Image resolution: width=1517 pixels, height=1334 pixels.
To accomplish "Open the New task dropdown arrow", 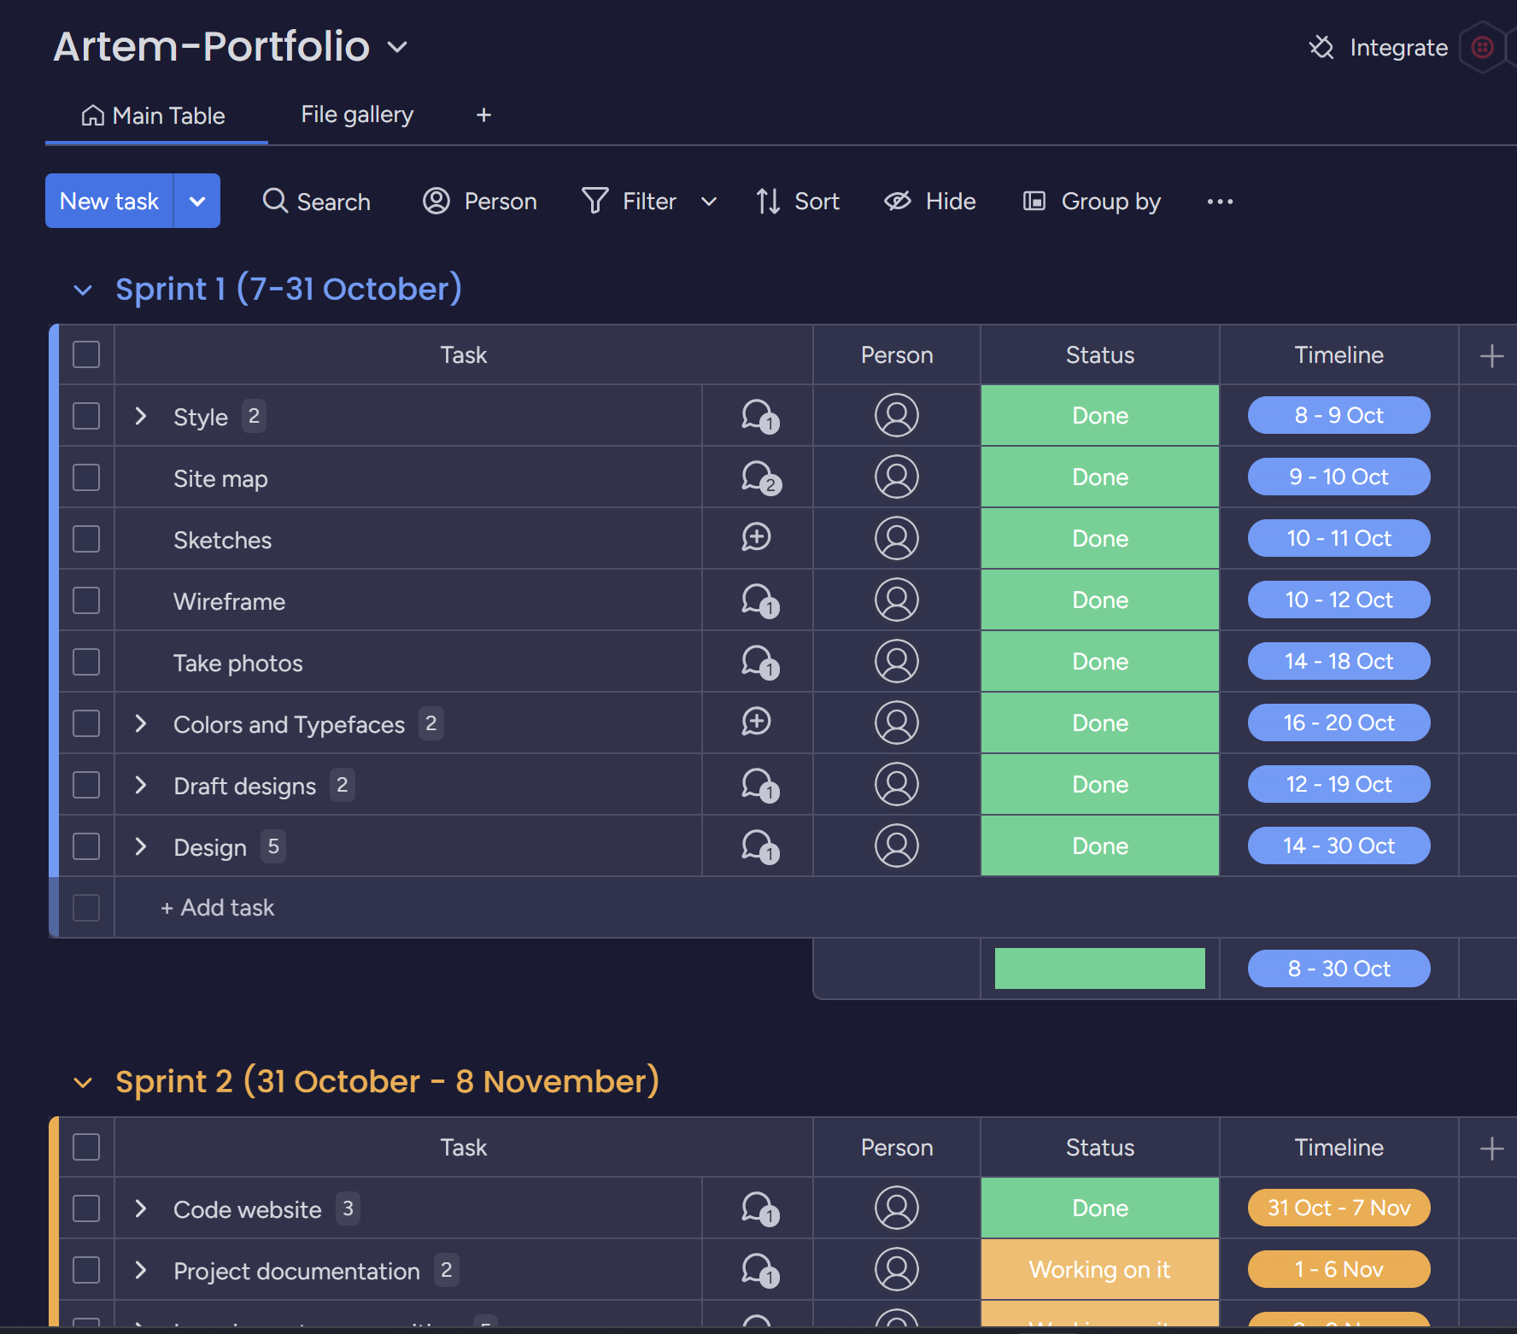I will click(x=197, y=202).
